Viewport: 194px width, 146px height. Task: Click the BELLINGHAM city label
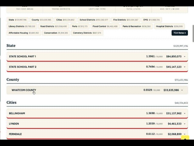(17, 113)
